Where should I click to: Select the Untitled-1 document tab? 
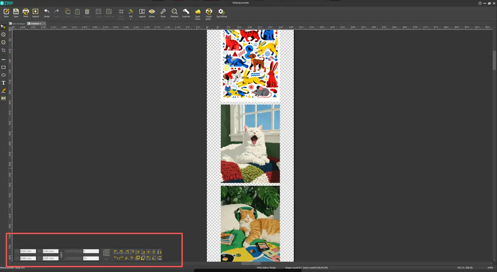(x=36, y=24)
